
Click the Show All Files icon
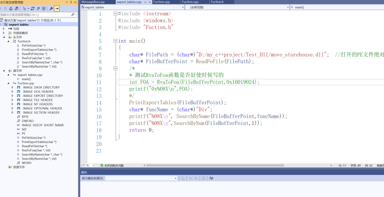[x=44, y=8]
